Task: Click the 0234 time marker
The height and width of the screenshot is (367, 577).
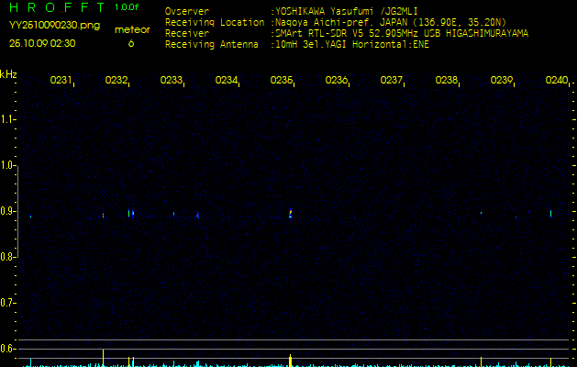Action: click(227, 80)
